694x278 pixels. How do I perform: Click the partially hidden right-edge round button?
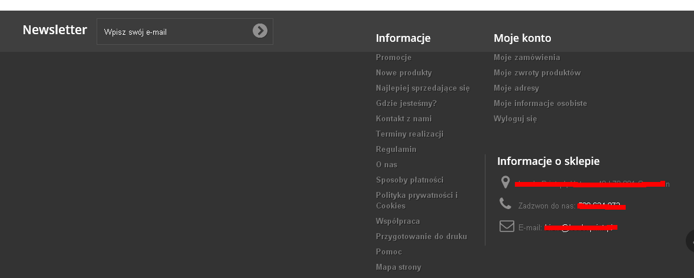tap(690, 241)
